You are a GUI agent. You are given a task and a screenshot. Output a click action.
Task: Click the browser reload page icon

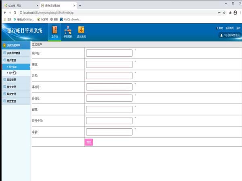[x=15, y=13]
